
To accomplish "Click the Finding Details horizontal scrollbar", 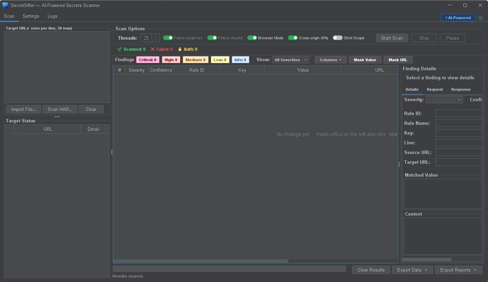I will coord(427,259).
